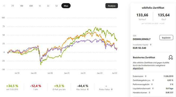Viewport: 176px width, 97px height.
Task: Click the secured certificate badge icon
Action: click(x=171, y=57)
